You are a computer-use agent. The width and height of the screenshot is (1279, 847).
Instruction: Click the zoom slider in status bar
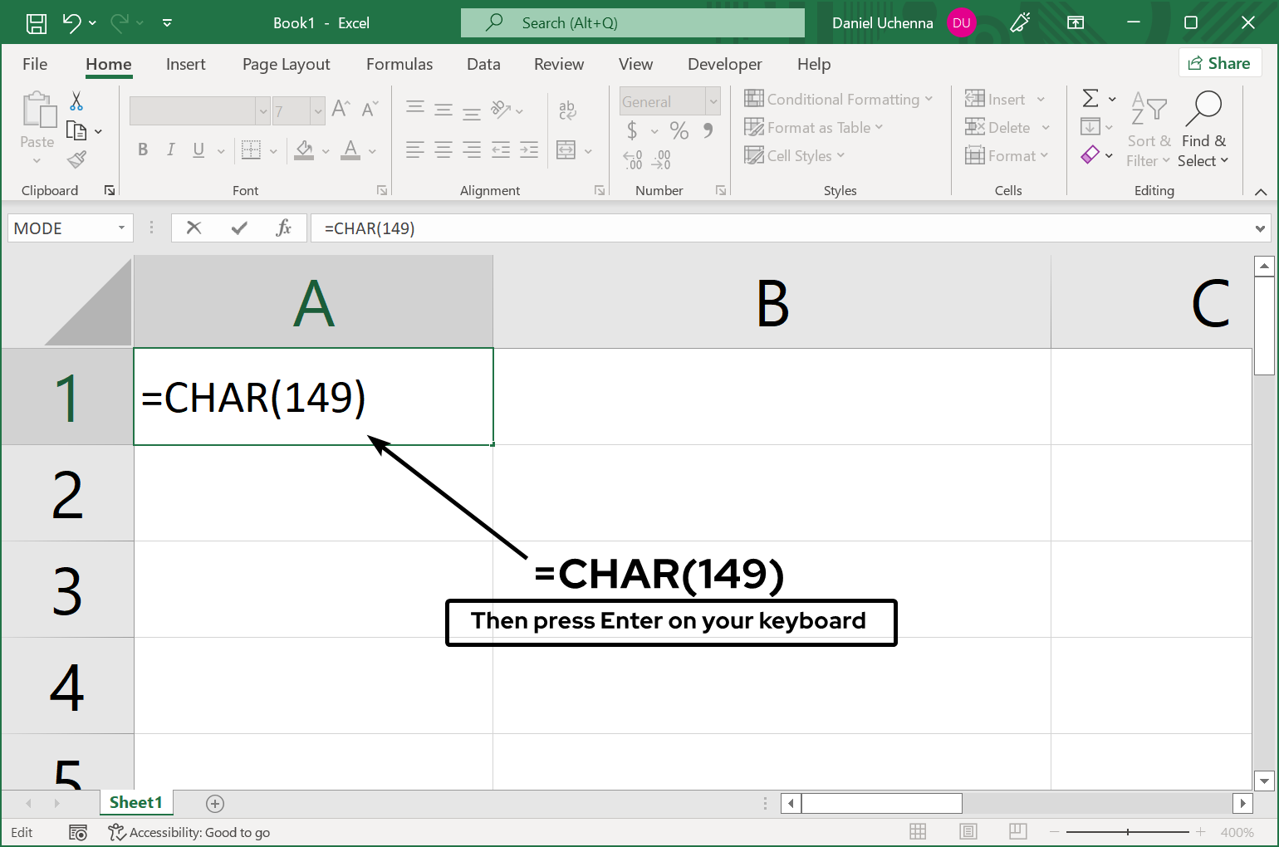[1127, 832]
